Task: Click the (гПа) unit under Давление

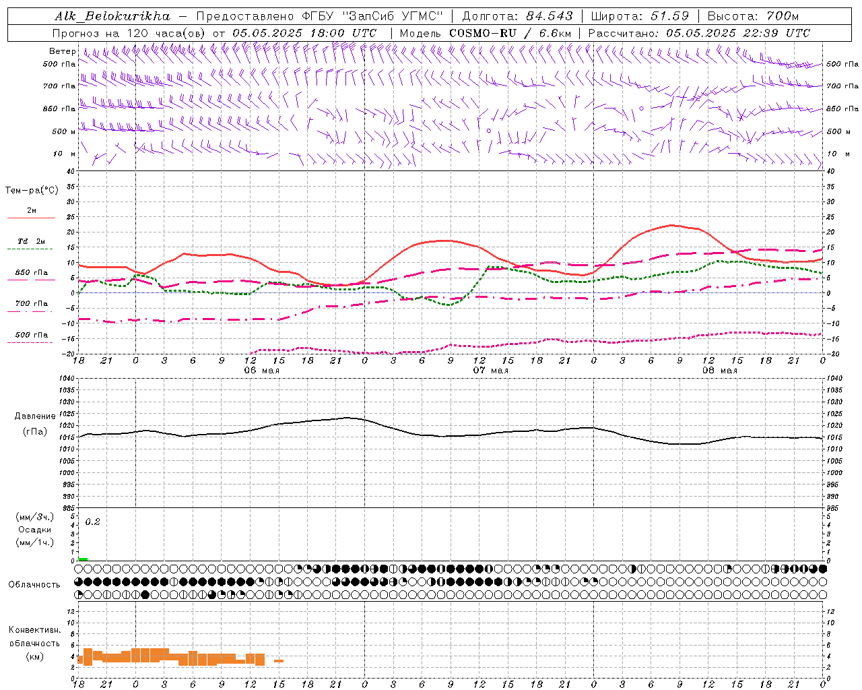Action: (34, 432)
